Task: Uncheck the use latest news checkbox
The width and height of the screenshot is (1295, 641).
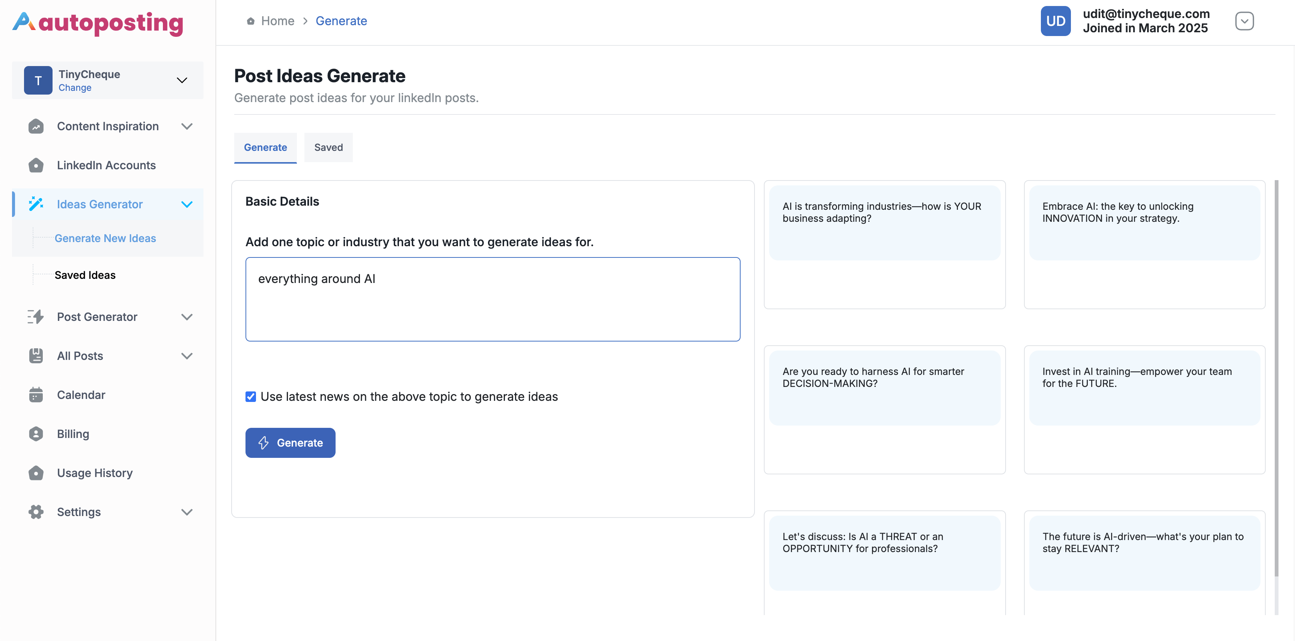Action: (x=250, y=397)
